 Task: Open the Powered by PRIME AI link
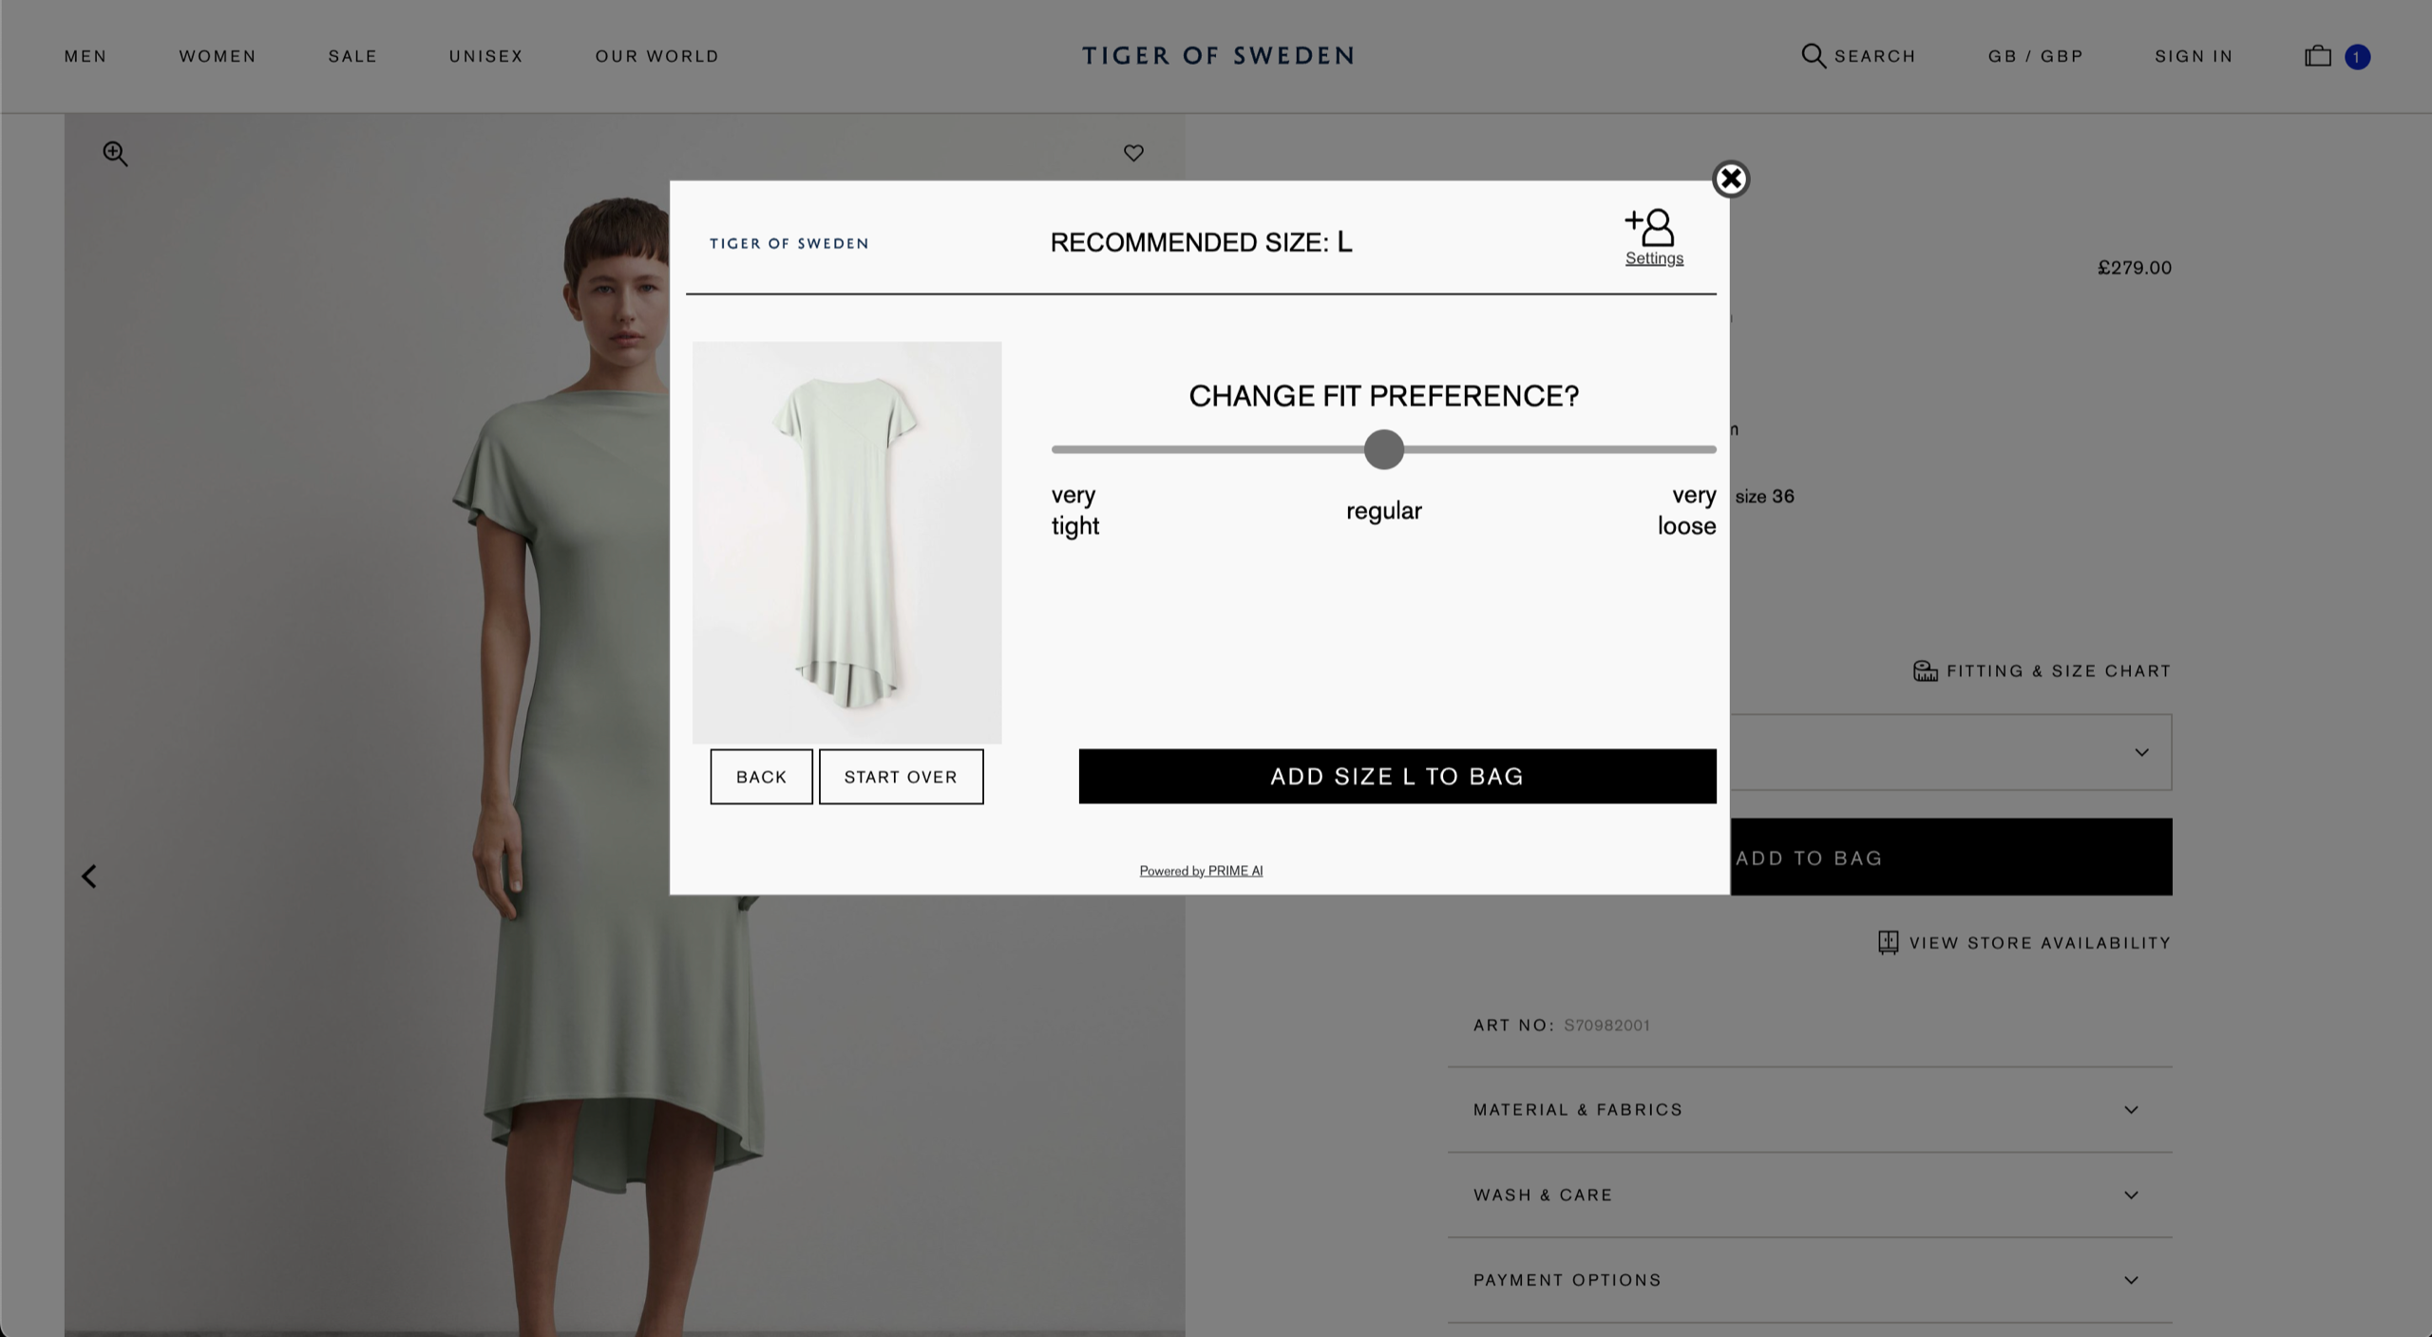click(x=1201, y=871)
